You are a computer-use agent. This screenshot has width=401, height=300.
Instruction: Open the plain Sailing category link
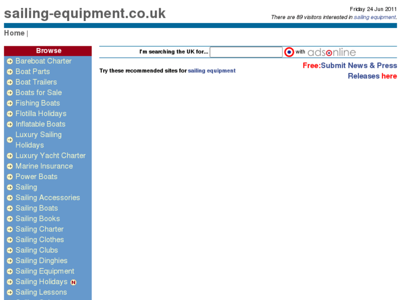point(26,187)
